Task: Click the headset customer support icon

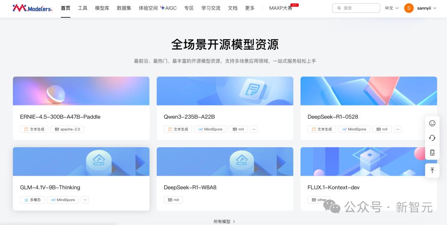Action: tap(432, 138)
